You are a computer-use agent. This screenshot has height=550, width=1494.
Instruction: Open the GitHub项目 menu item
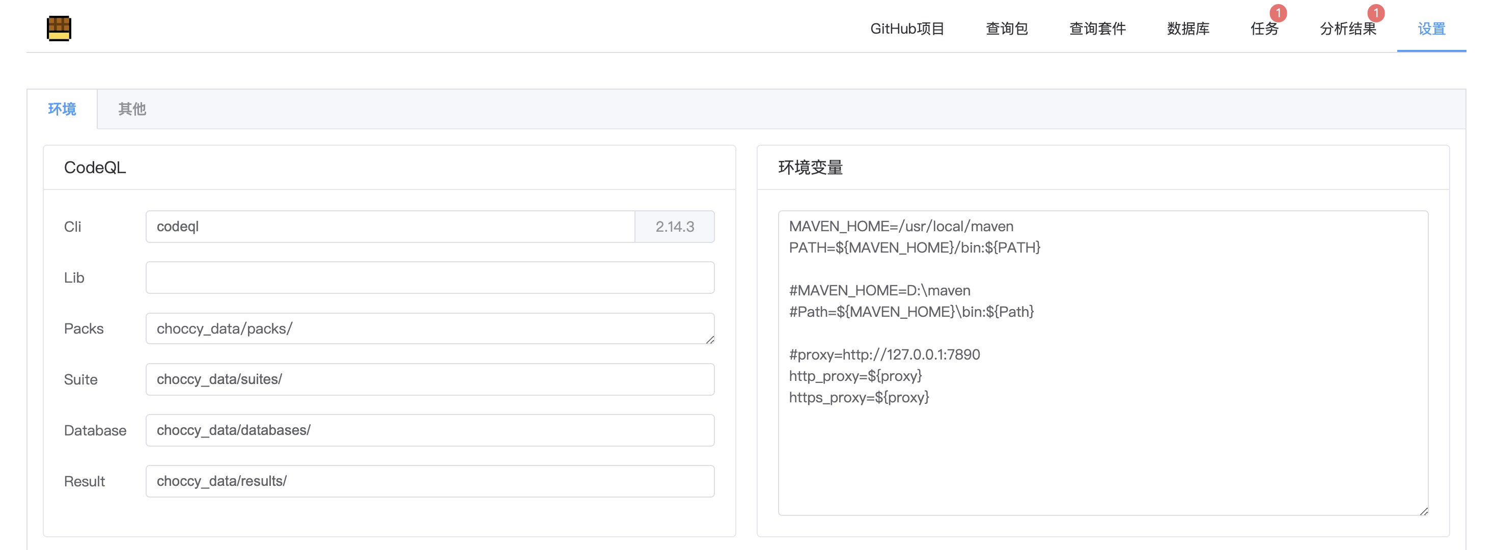click(x=907, y=29)
